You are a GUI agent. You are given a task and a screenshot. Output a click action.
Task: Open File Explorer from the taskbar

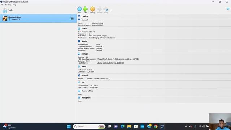coord(129,126)
